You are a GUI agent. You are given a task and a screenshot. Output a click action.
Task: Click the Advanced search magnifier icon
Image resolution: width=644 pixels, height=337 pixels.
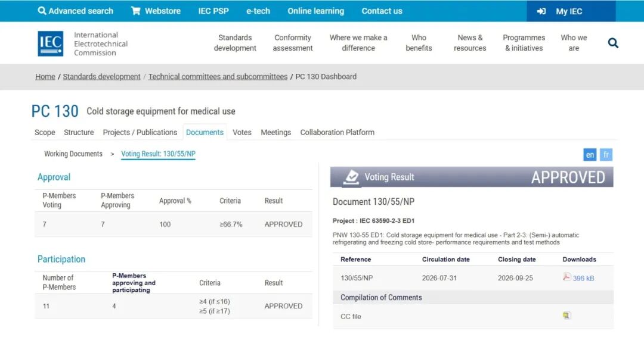[x=42, y=11]
